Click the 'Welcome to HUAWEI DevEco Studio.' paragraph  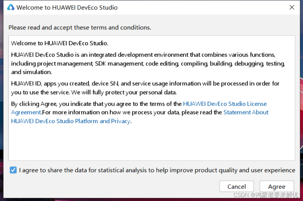coord(59,43)
